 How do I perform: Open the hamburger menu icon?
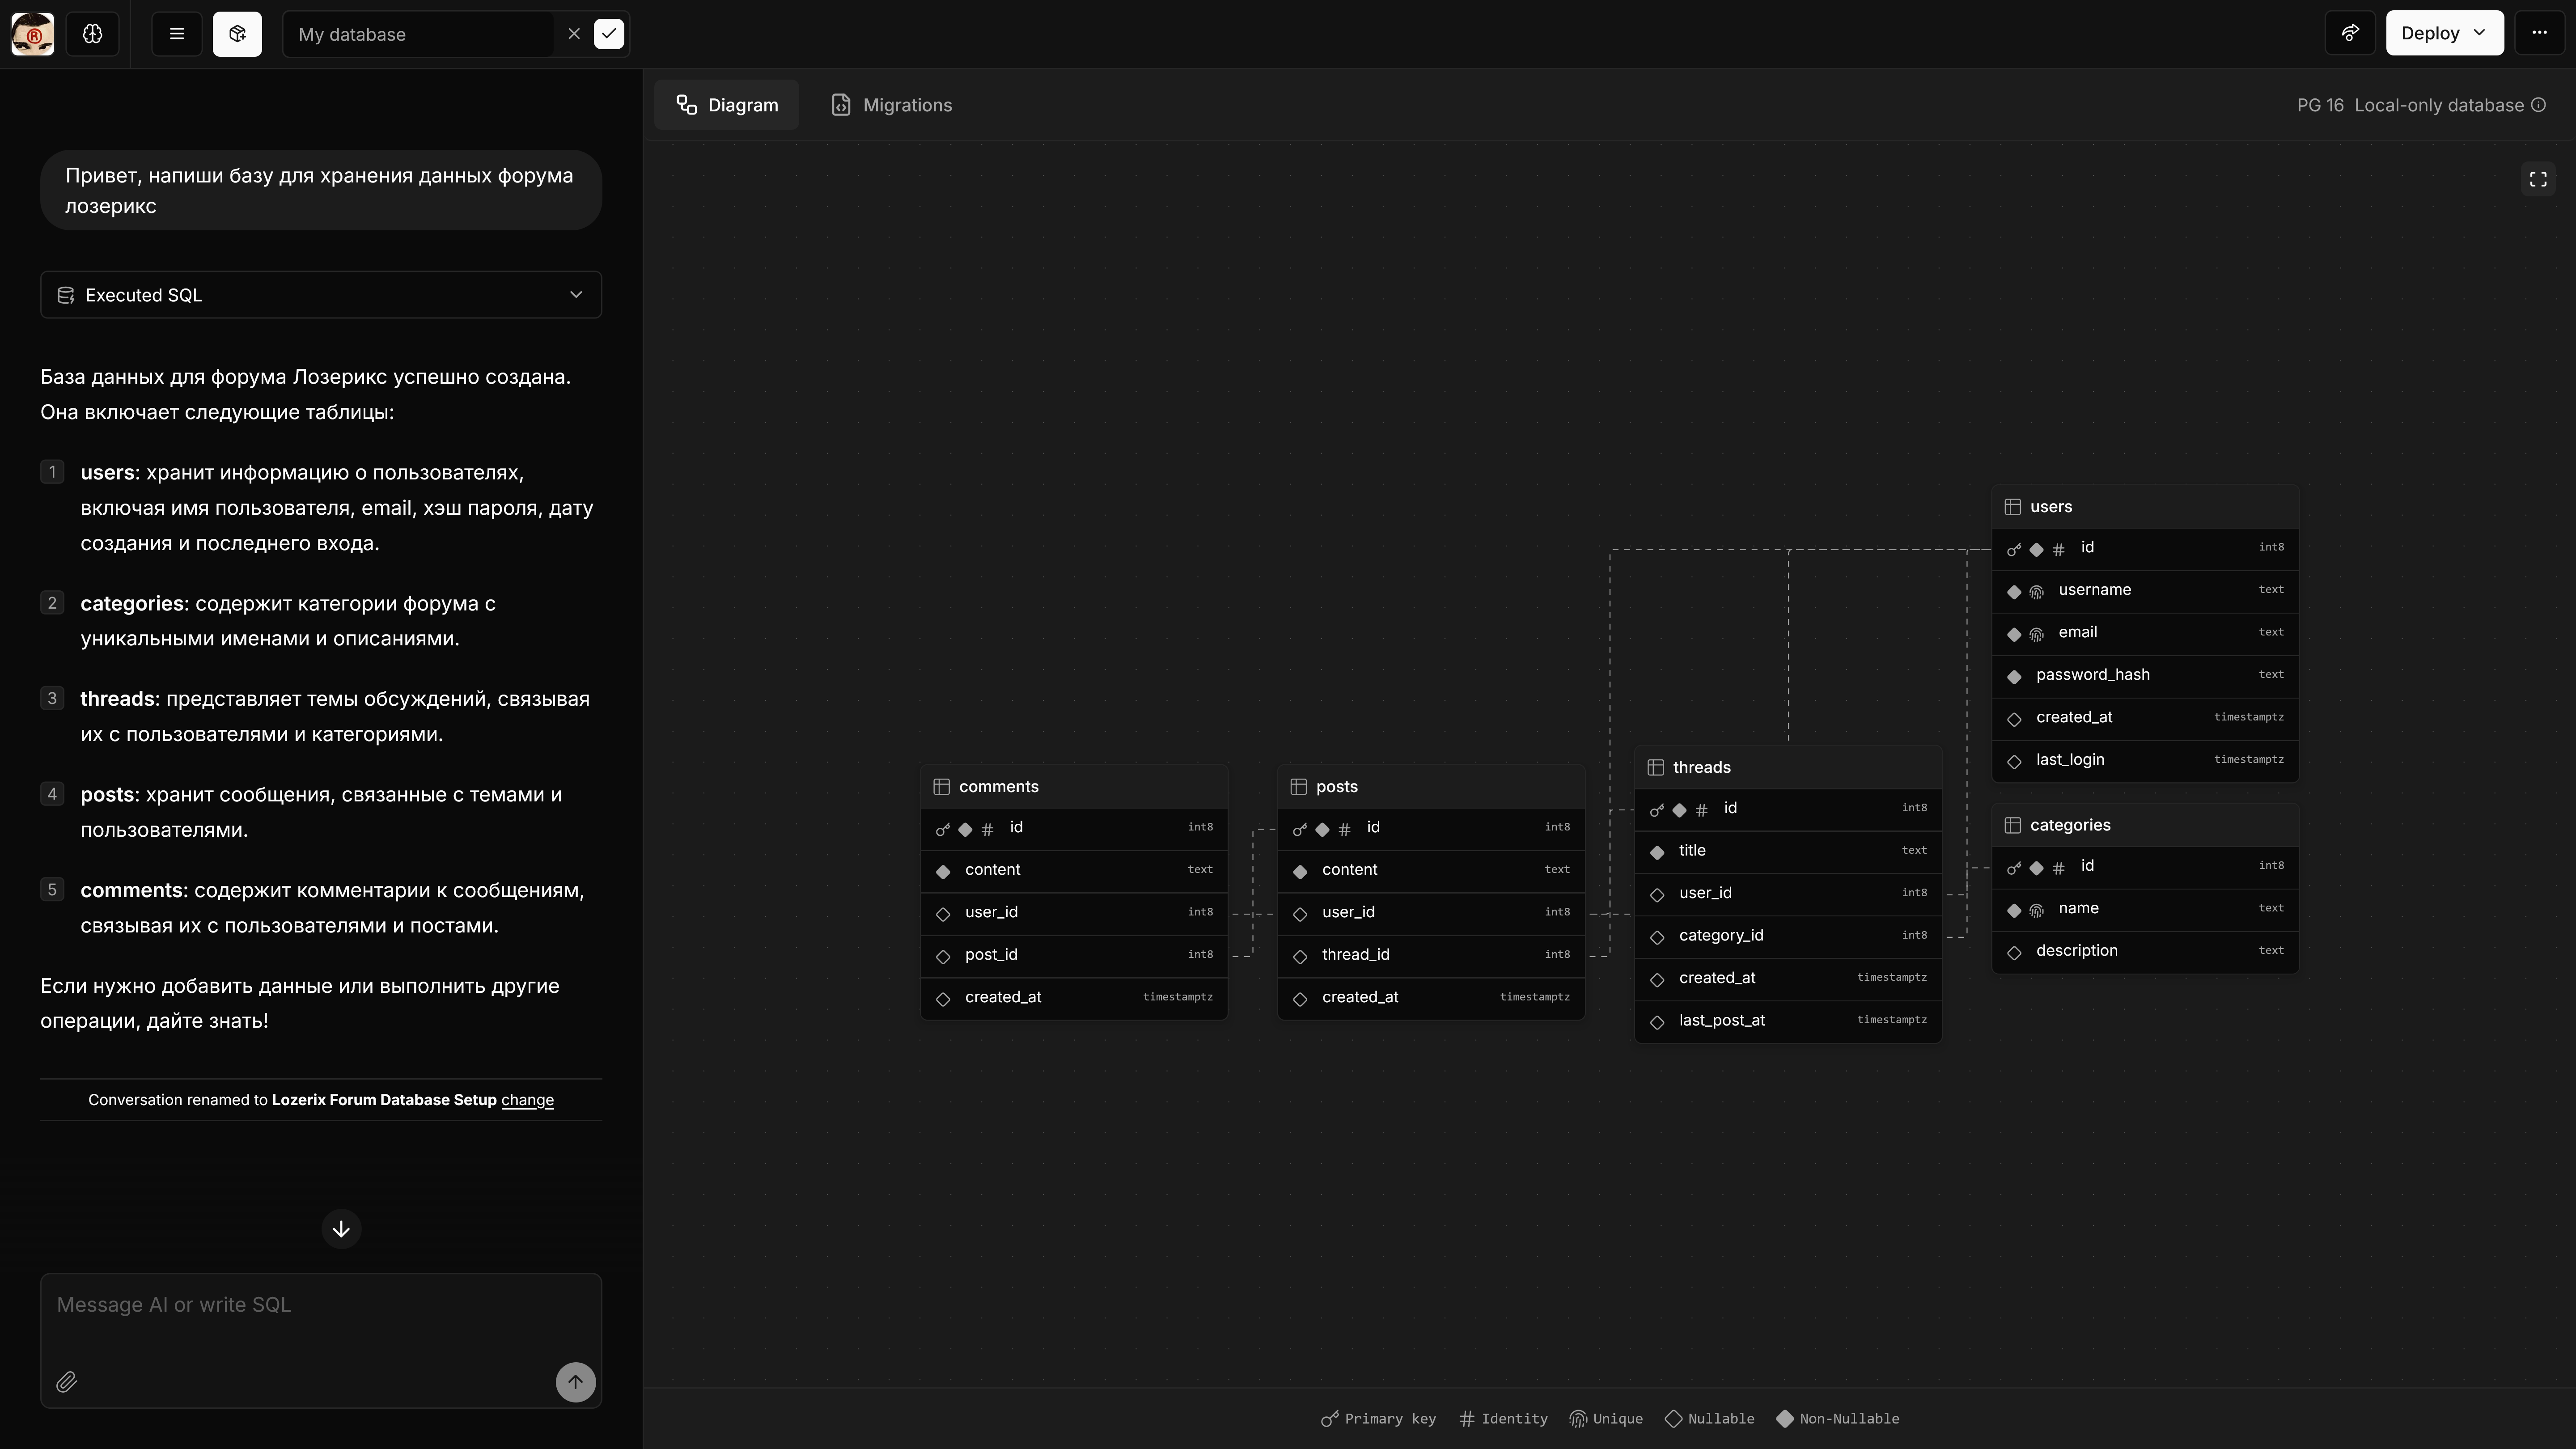click(x=177, y=34)
